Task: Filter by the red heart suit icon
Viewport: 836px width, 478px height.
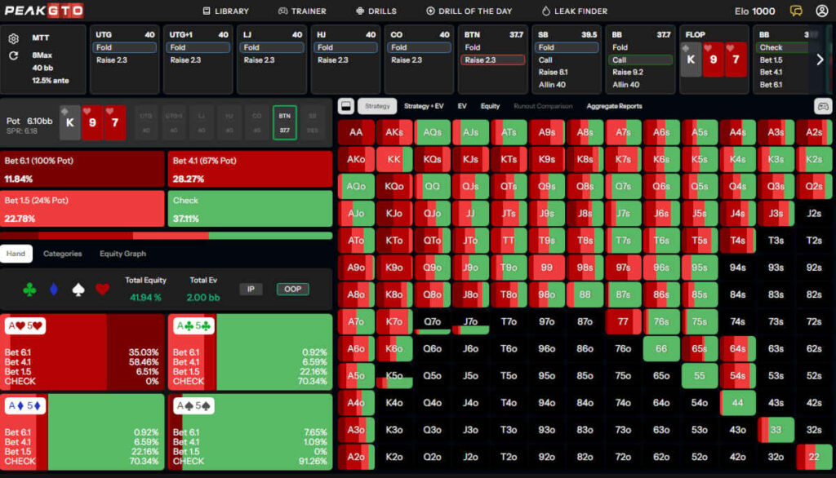Action: pyautogui.click(x=102, y=289)
